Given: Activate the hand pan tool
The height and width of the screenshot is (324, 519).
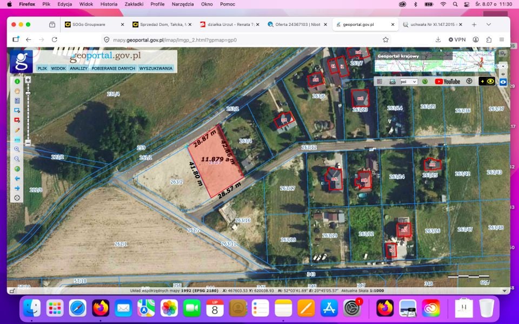Looking at the screenshot, I should pos(17,91).
